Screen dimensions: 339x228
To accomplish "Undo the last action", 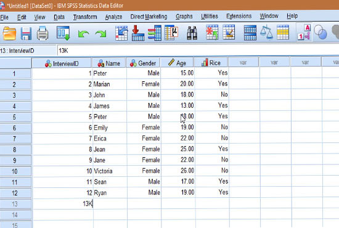I will (83, 34).
